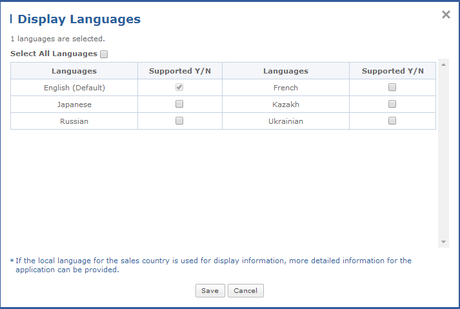The width and height of the screenshot is (460, 309).
Task: Click the scrollbar up arrow
Action: coord(443,65)
